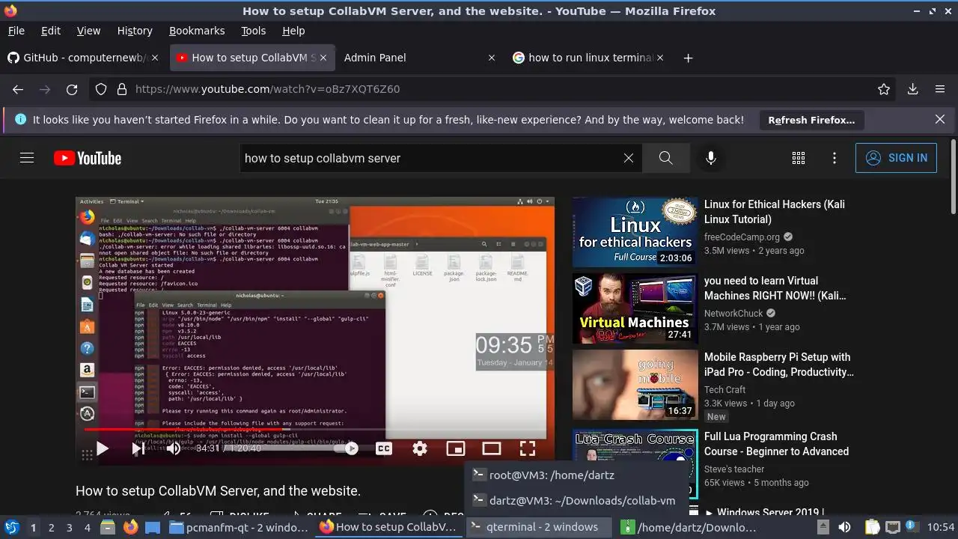Open YouTube apps grid
The height and width of the screenshot is (539, 958).
coord(799,158)
